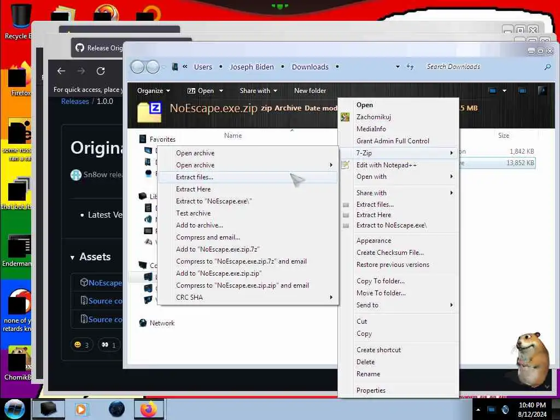The height and width of the screenshot is (420, 560).
Task: Select Add to archive...
Action: click(248, 225)
